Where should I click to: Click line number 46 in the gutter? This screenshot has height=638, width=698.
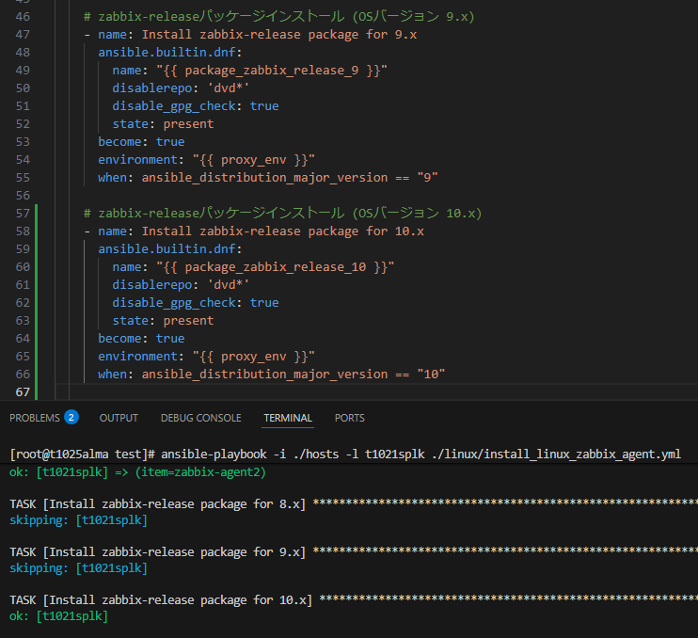point(23,17)
